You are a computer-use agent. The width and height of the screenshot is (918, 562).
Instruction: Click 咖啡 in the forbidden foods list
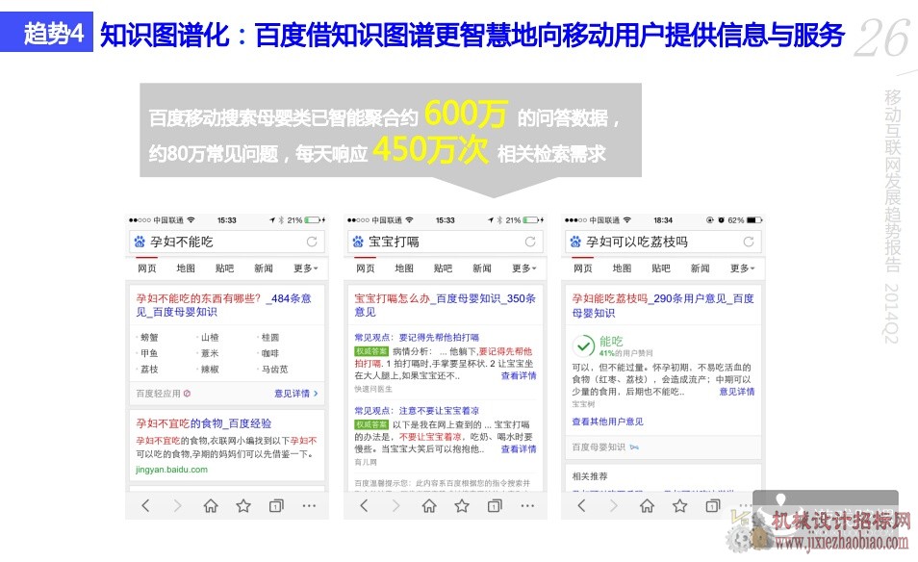coord(270,353)
